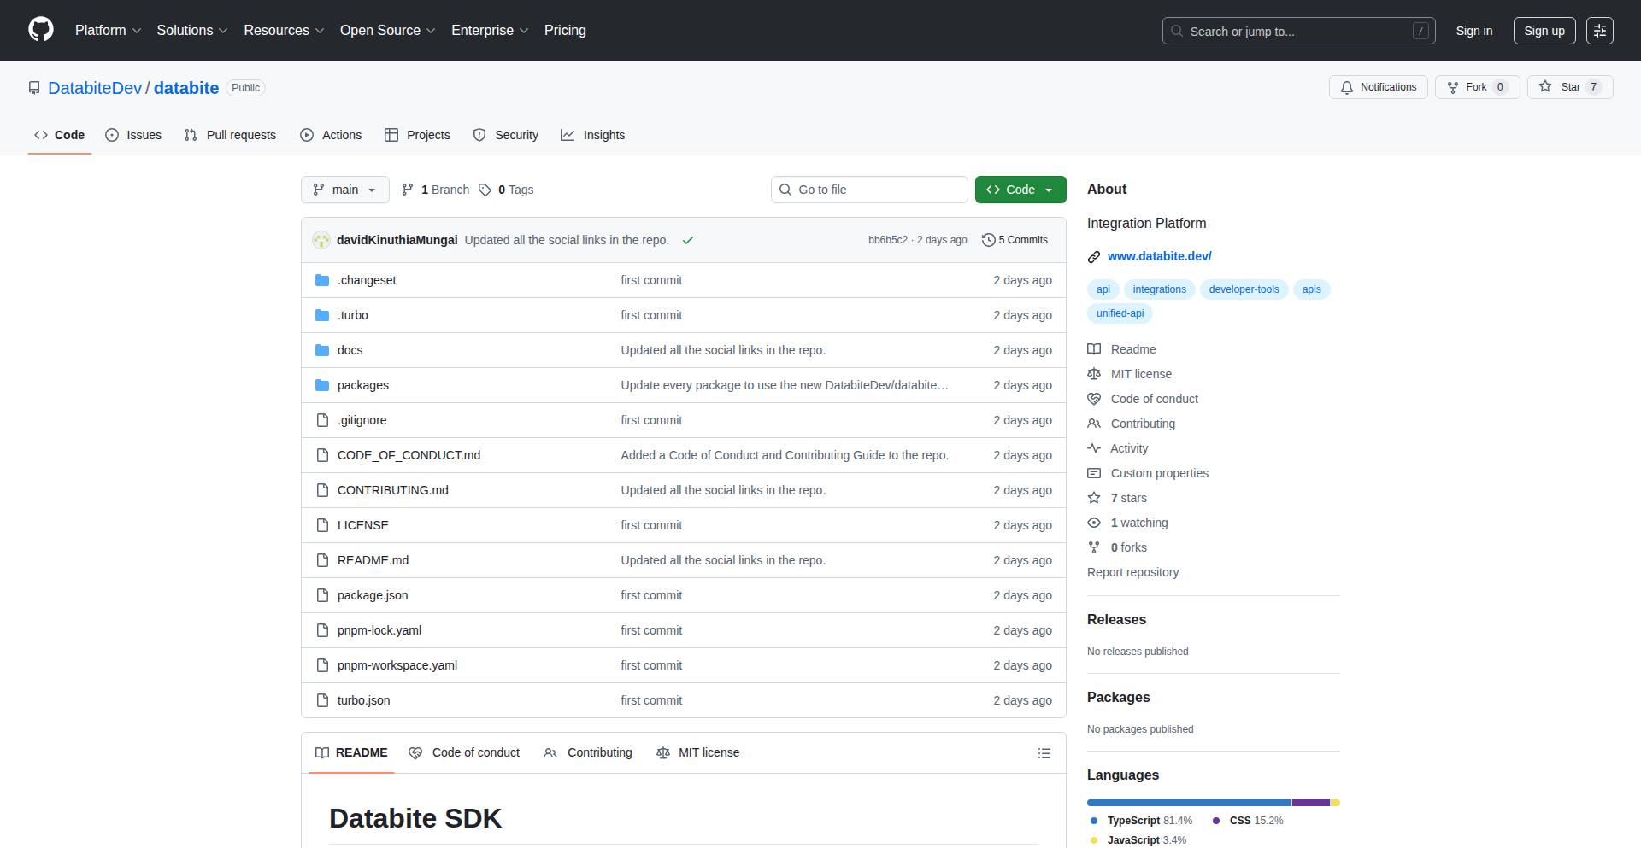Click the davidKinuthiaMungai avatar icon
This screenshot has width=1641, height=848.
click(321, 240)
